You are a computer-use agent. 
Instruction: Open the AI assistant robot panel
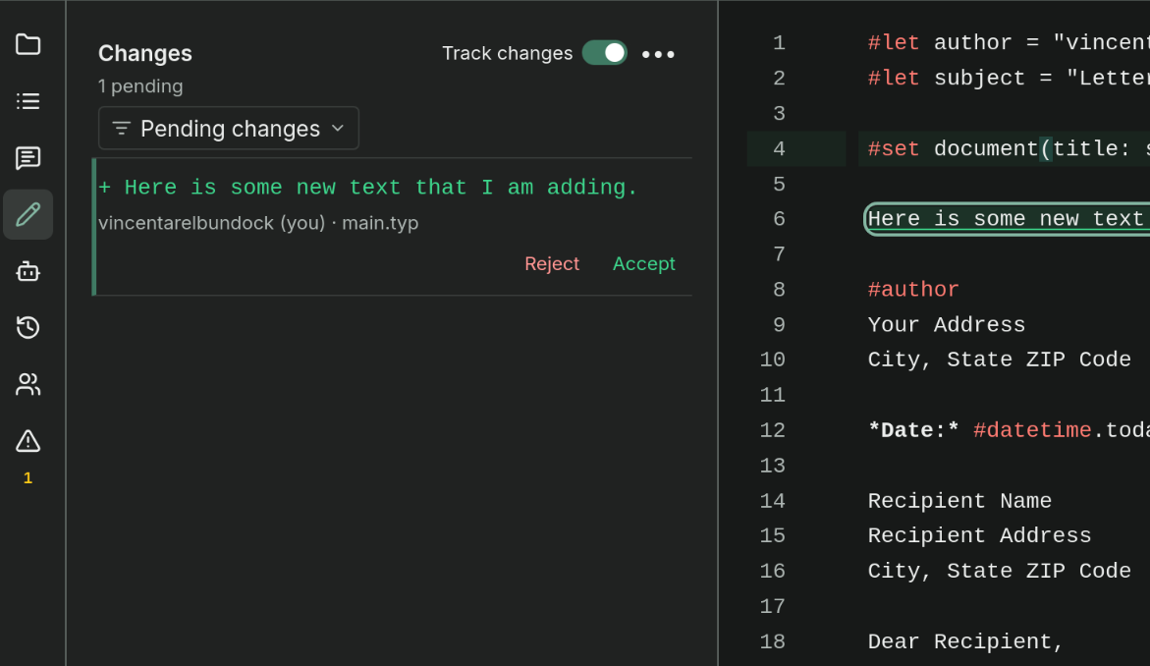[27, 271]
